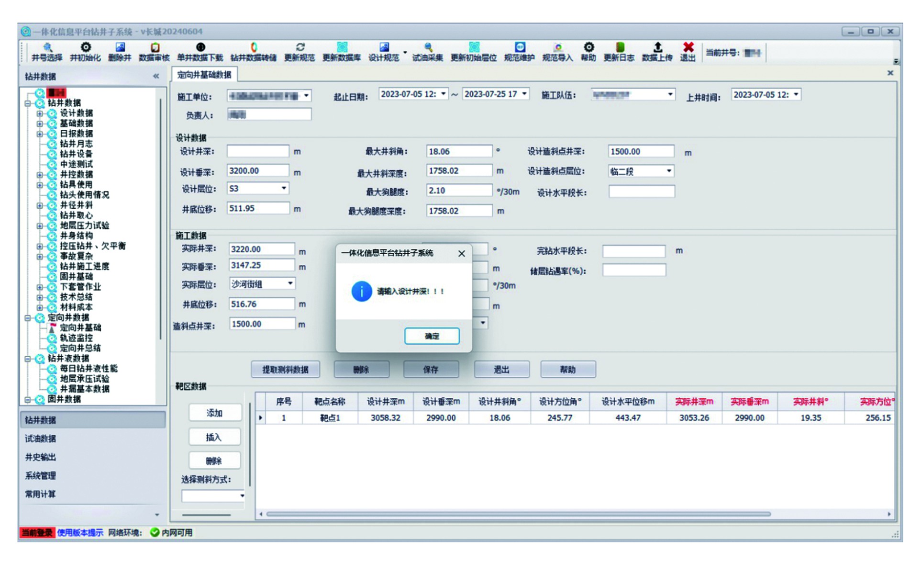The width and height of the screenshot is (921, 563).
Task: Collapse the 定向井数据 tree node
Action: point(28,318)
